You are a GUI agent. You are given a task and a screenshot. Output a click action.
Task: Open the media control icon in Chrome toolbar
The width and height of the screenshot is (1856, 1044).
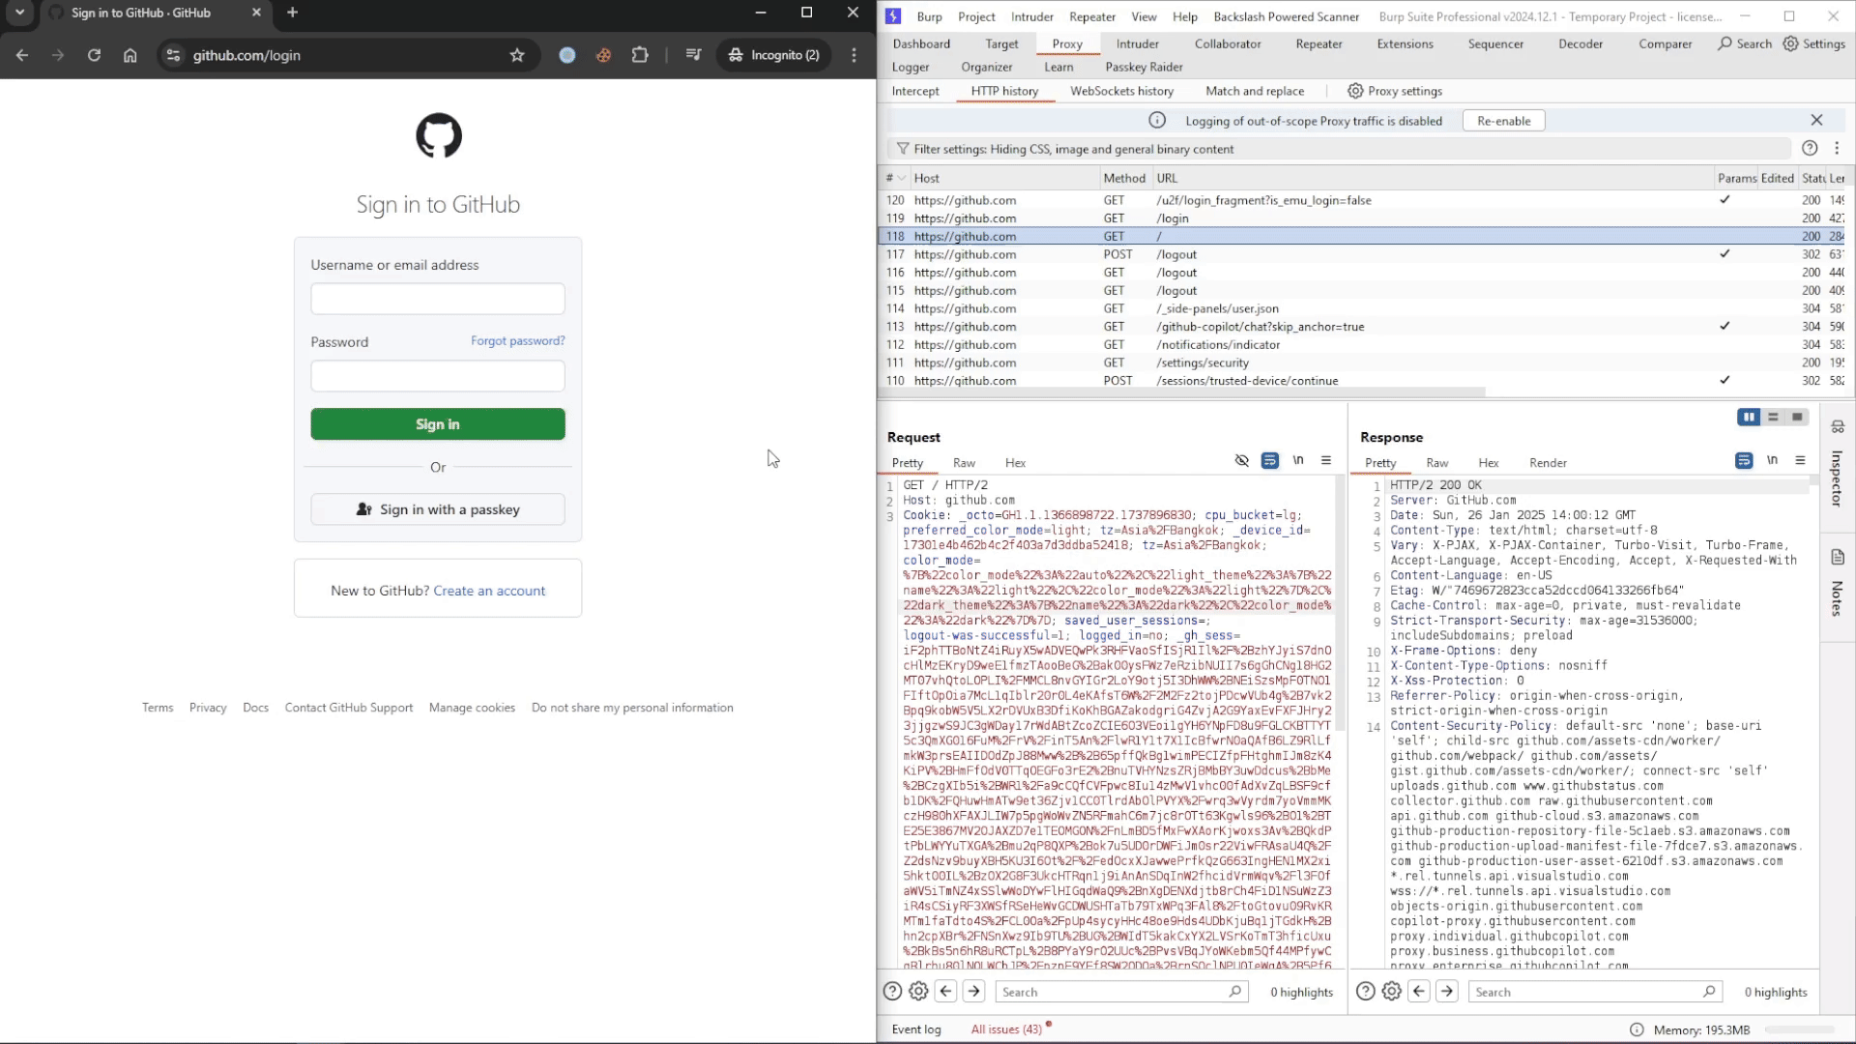tap(693, 55)
